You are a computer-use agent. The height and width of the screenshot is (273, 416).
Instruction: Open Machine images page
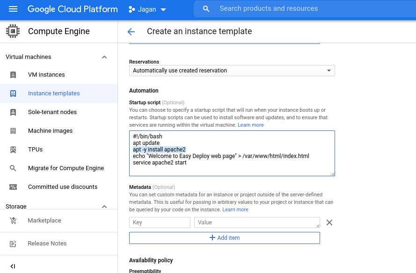(x=50, y=131)
